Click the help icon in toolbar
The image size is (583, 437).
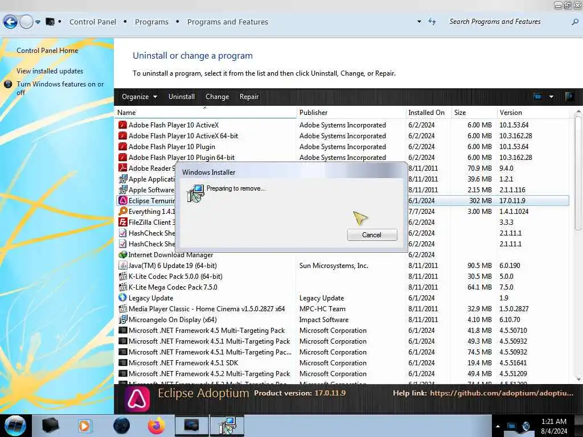pyautogui.click(x=569, y=97)
